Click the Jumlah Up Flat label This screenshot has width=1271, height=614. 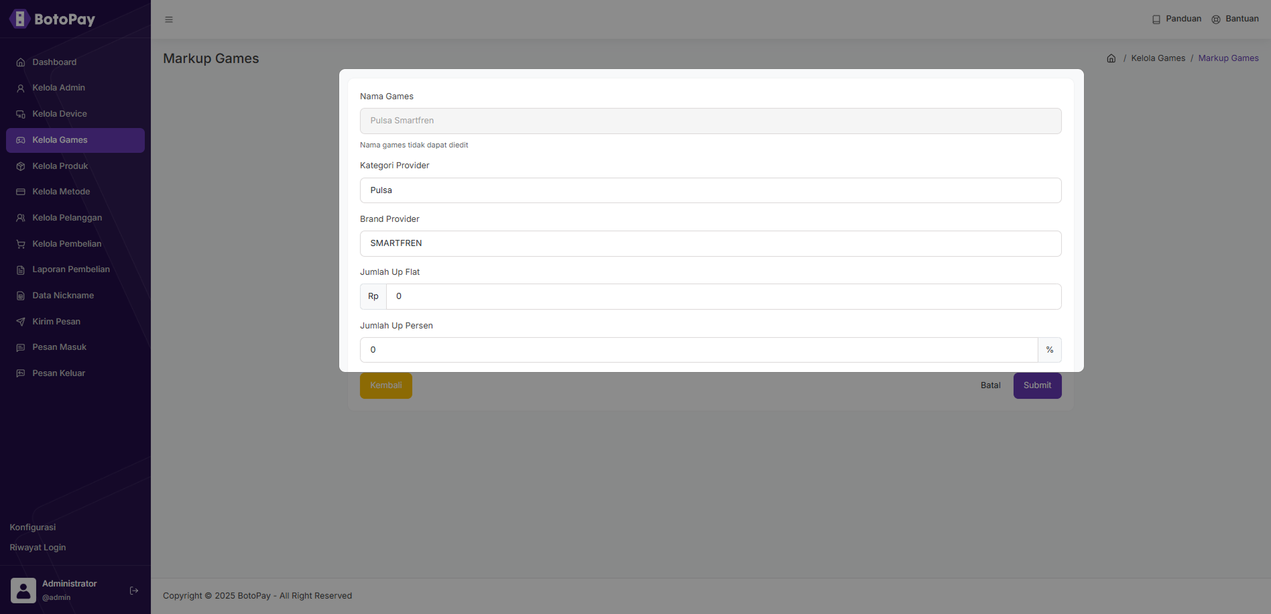tap(390, 272)
